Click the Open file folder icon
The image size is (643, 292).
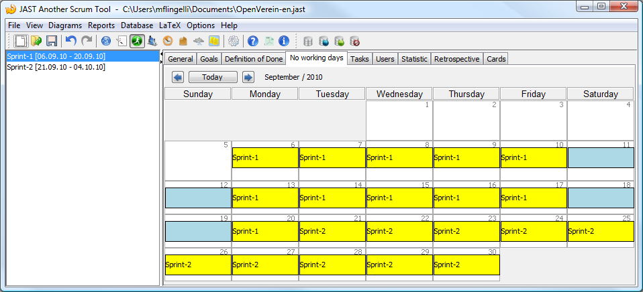pos(36,41)
